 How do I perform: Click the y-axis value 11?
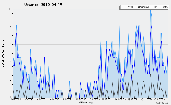[10, 9]
